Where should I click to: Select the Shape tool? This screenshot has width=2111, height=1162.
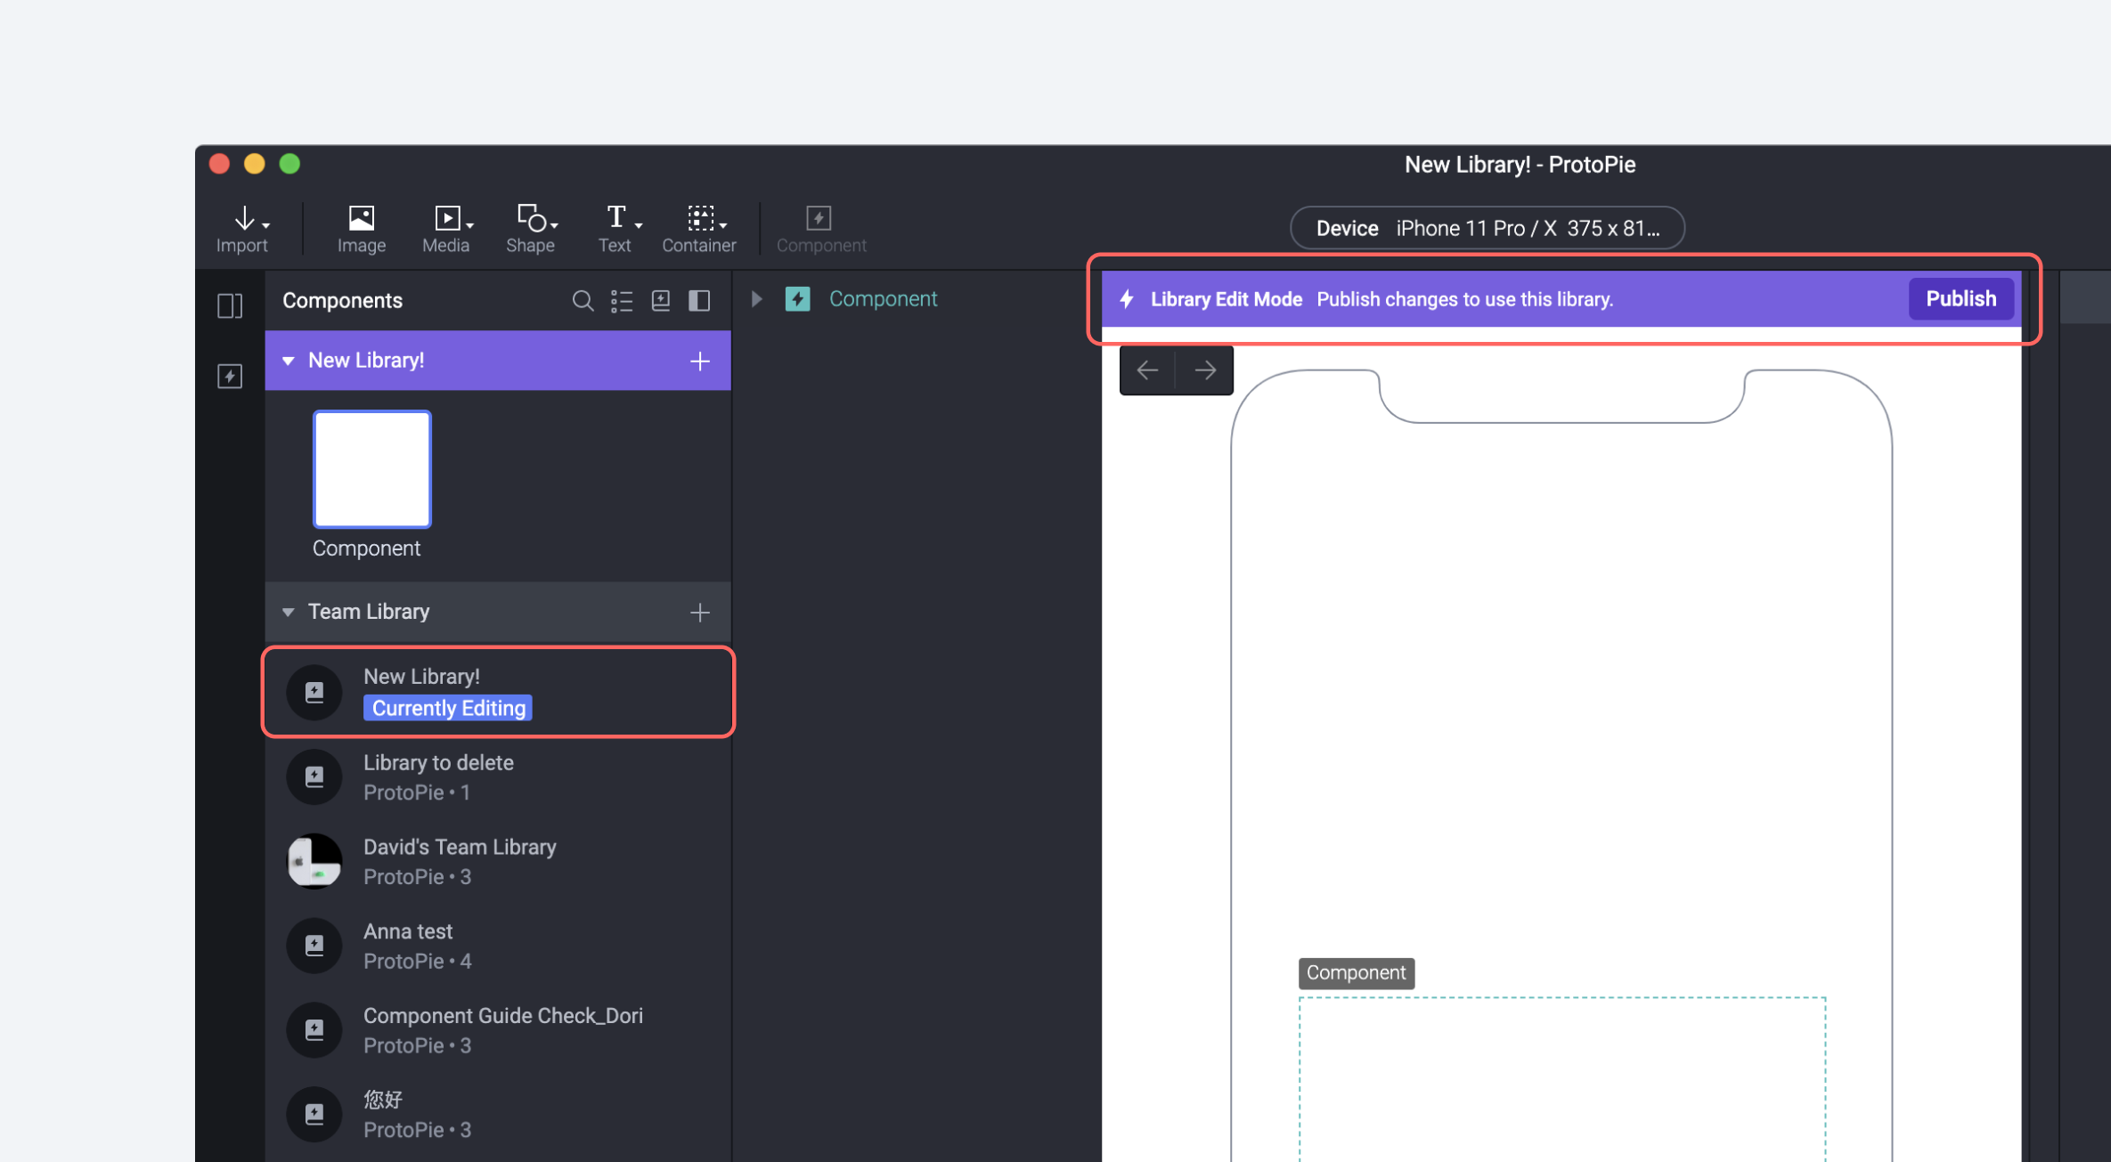[531, 228]
